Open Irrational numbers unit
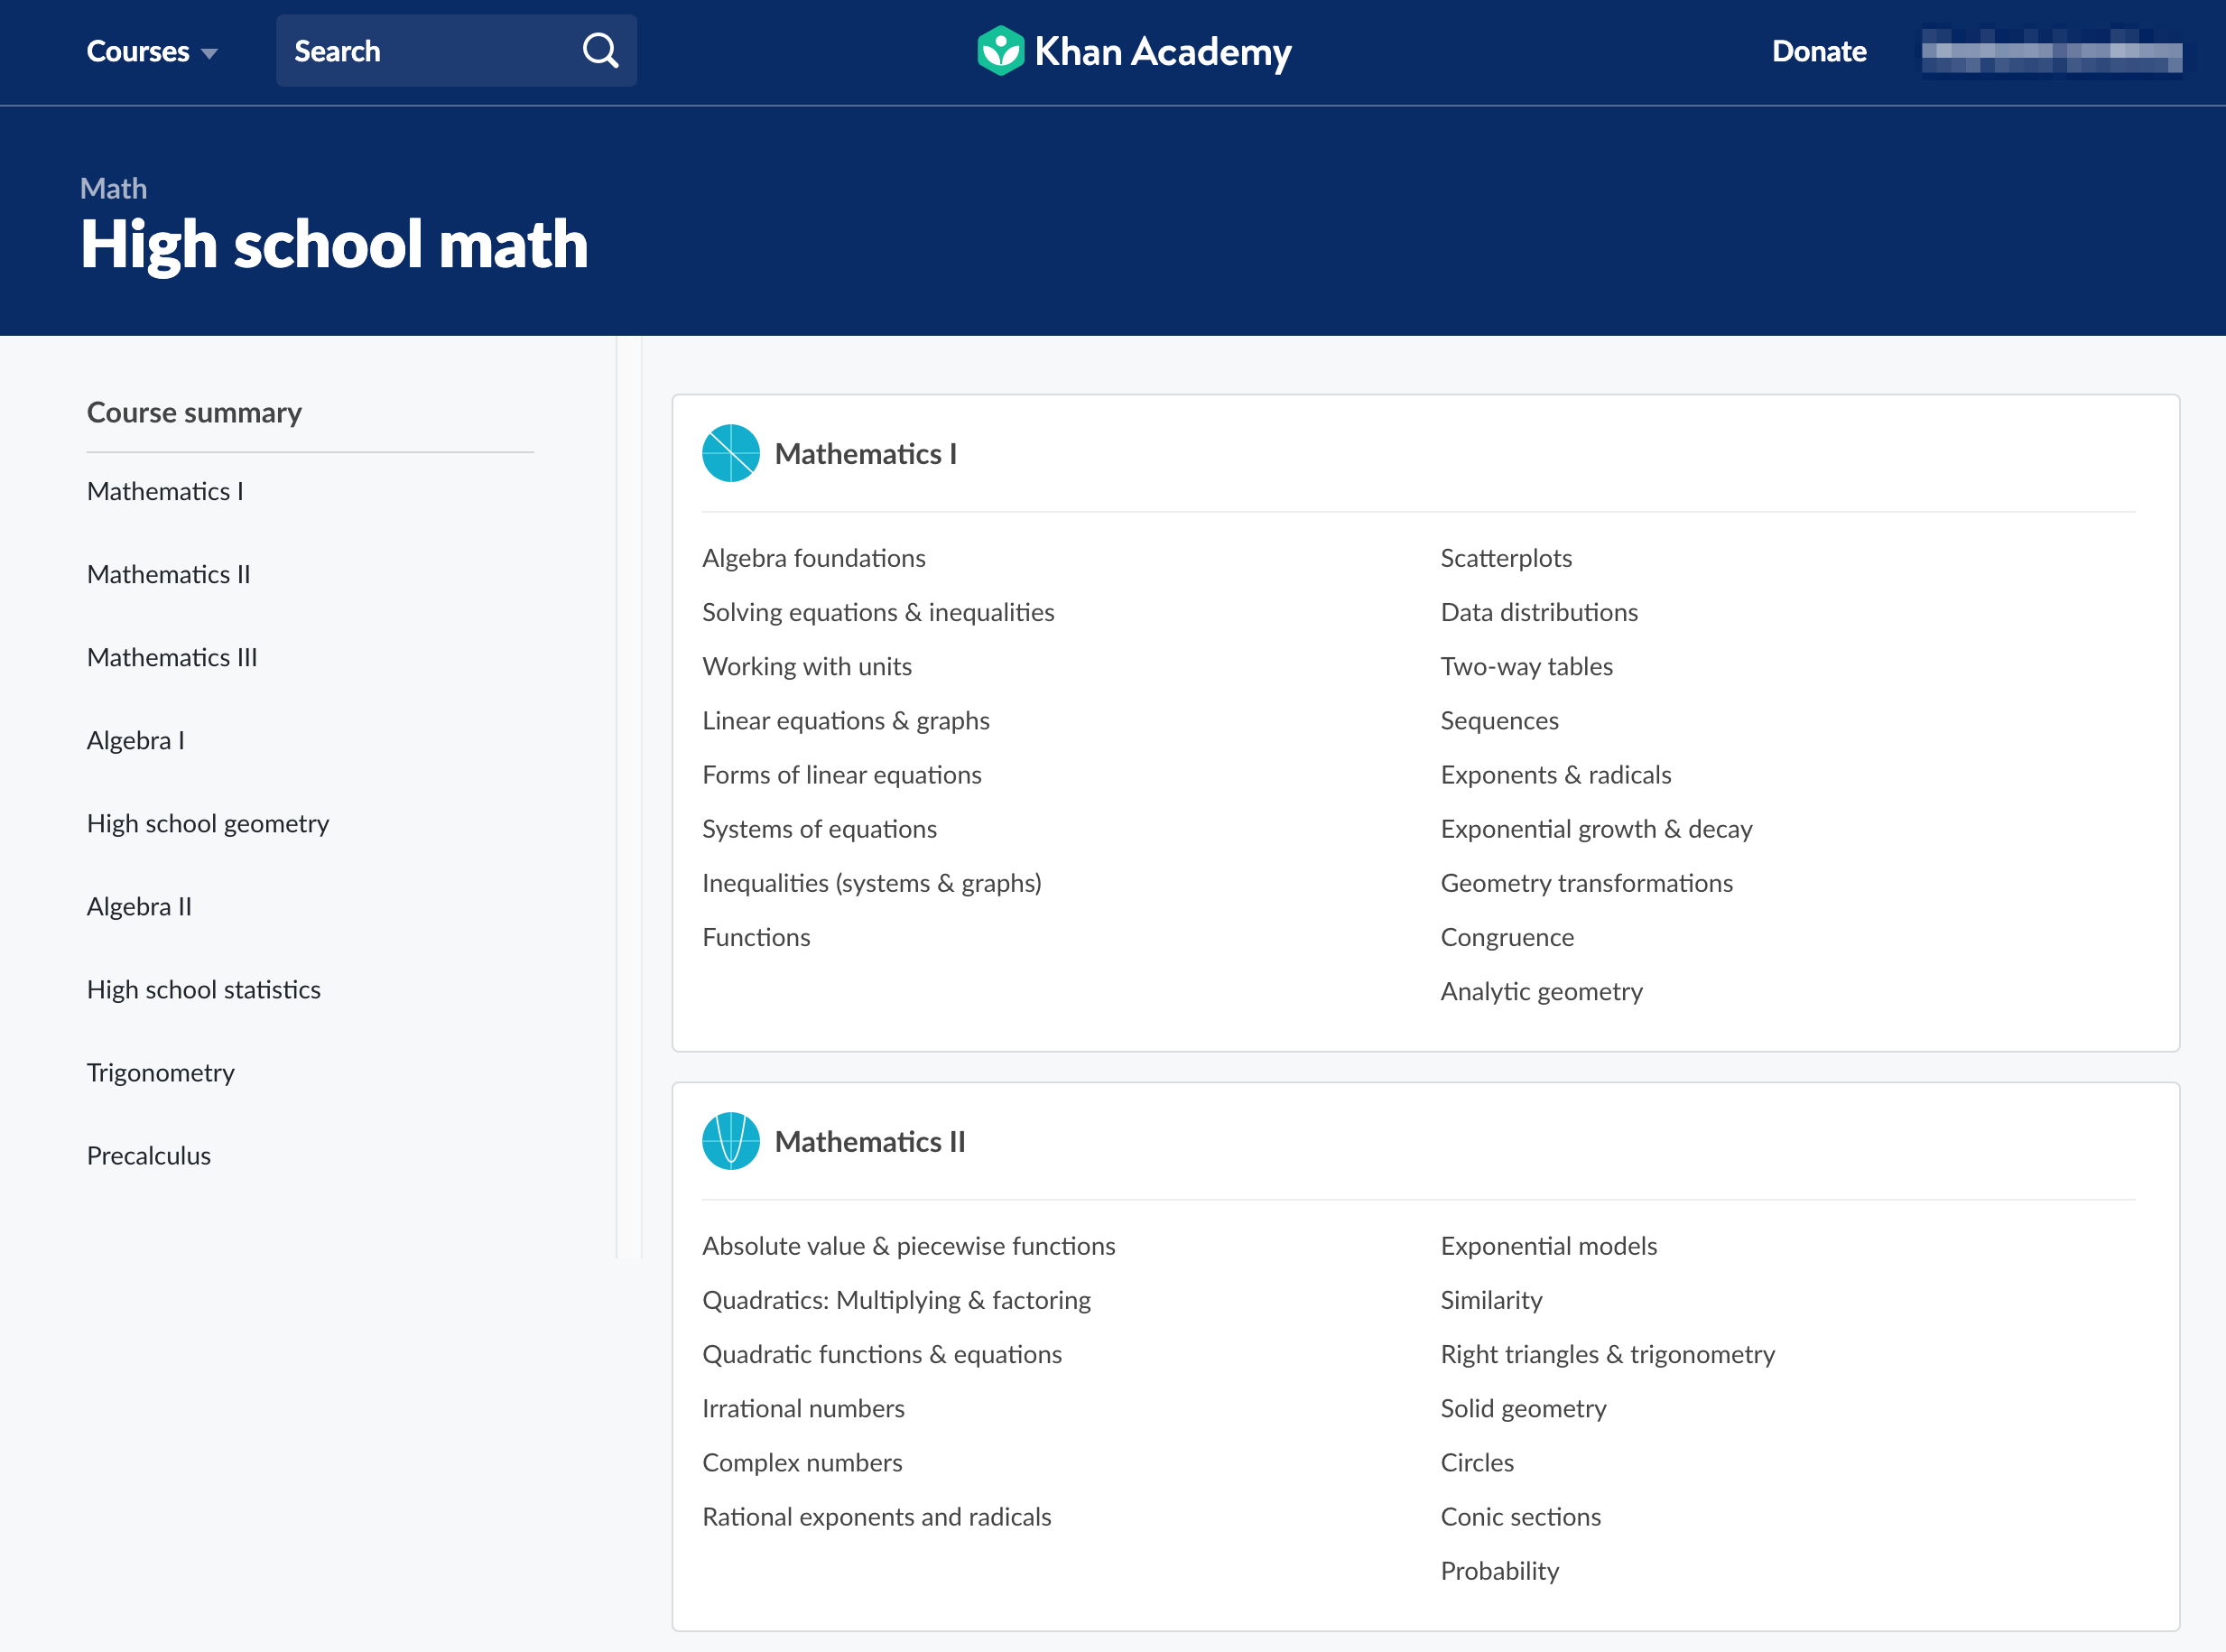 [803, 1408]
